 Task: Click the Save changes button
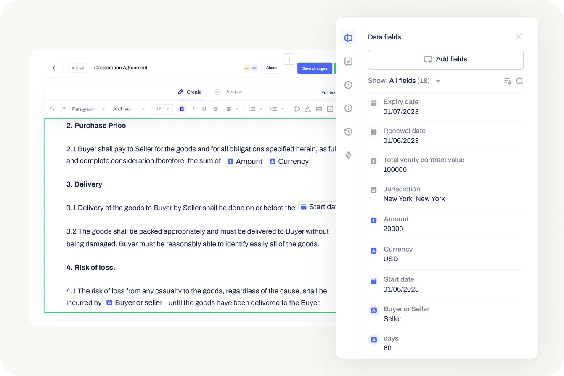tap(315, 68)
